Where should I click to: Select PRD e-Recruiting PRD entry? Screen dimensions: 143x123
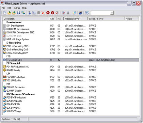click(x=17, y=46)
